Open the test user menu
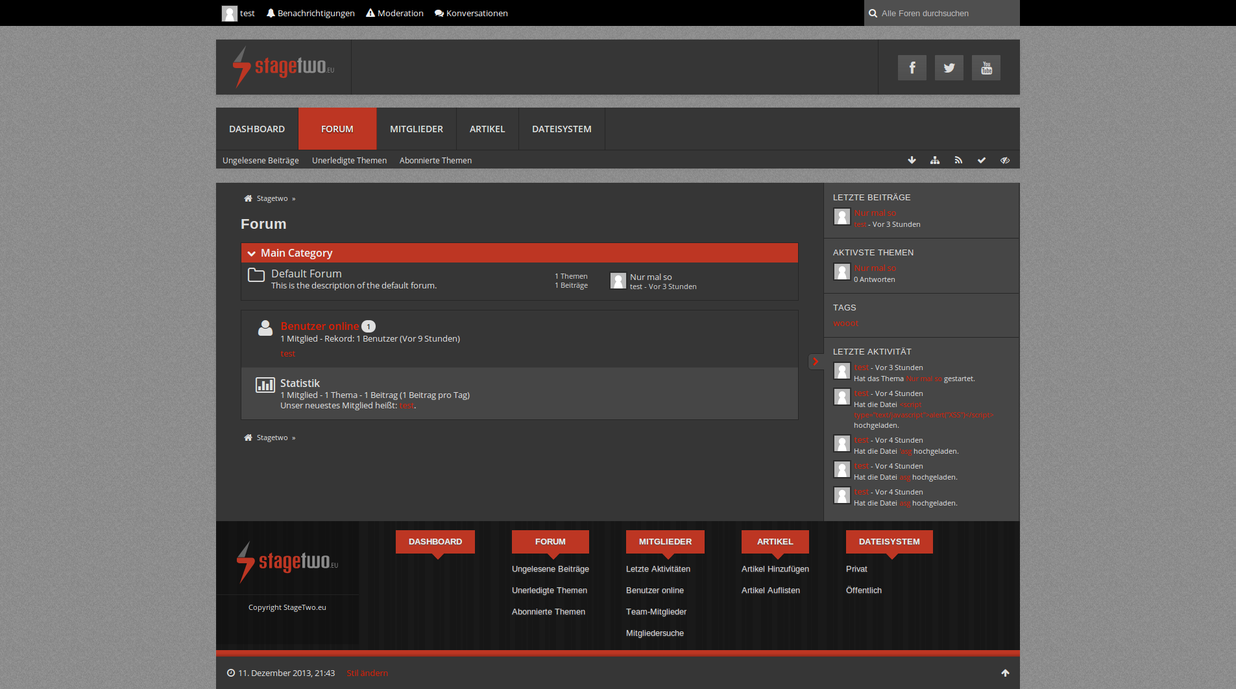Viewport: 1236px width, 689px height. tap(239, 13)
